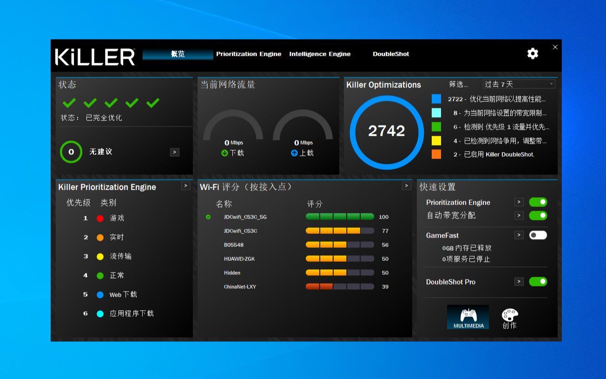Click the 游戏 category label

click(117, 218)
